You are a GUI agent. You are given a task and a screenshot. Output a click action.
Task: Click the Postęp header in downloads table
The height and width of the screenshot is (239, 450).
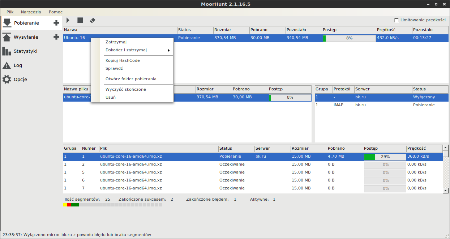click(349, 30)
